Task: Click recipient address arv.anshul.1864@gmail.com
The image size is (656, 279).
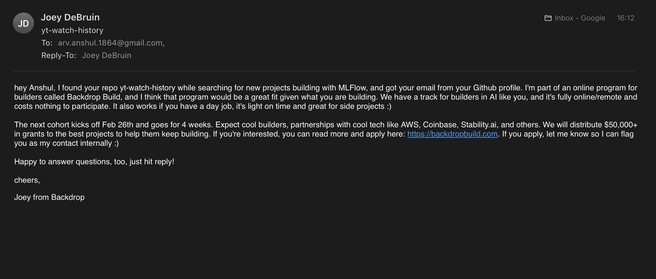Action: point(110,43)
